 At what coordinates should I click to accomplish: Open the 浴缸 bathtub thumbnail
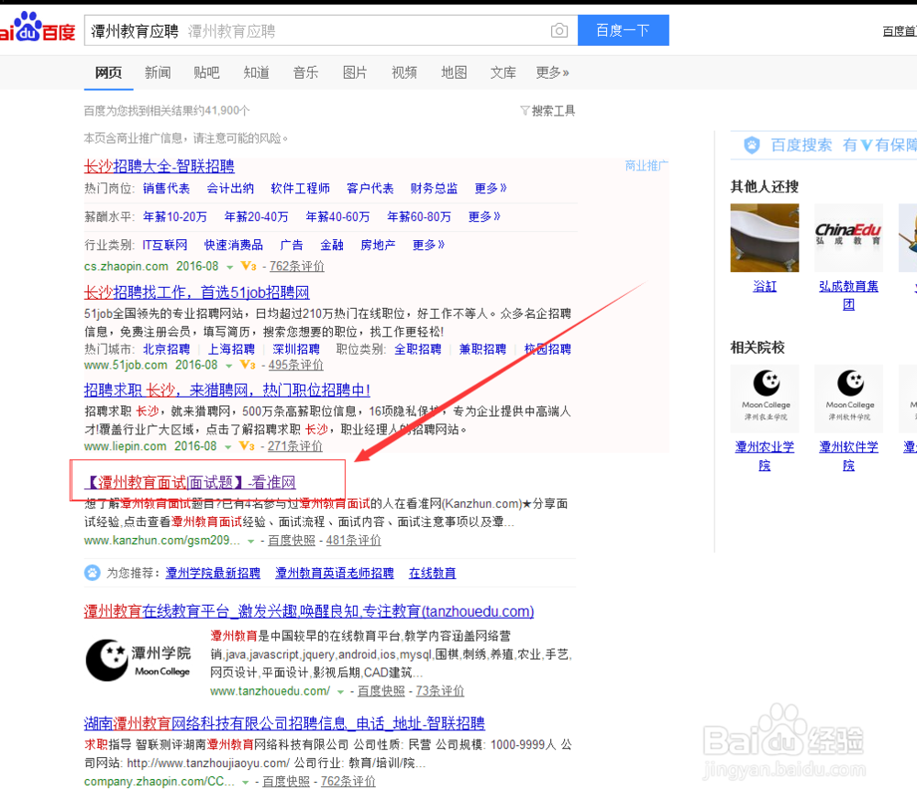[x=765, y=238]
